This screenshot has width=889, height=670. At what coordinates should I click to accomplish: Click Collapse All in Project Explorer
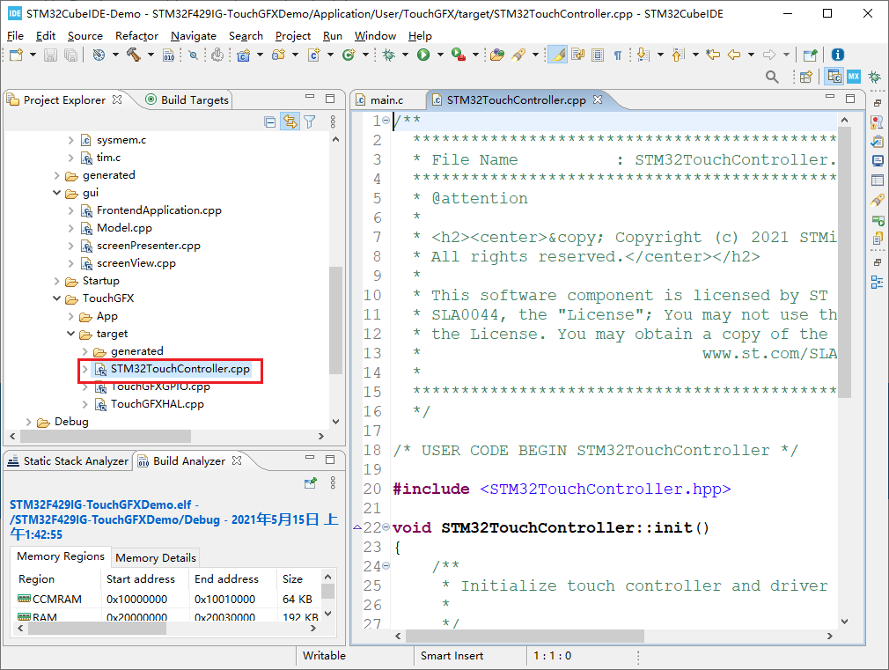pyautogui.click(x=270, y=122)
